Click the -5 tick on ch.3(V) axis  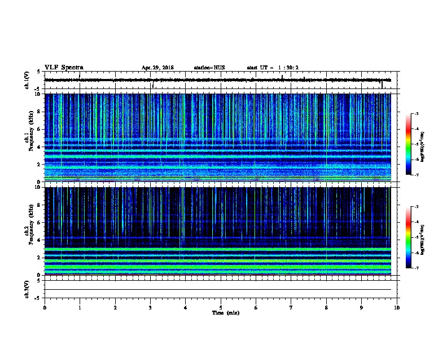[x=38, y=298]
